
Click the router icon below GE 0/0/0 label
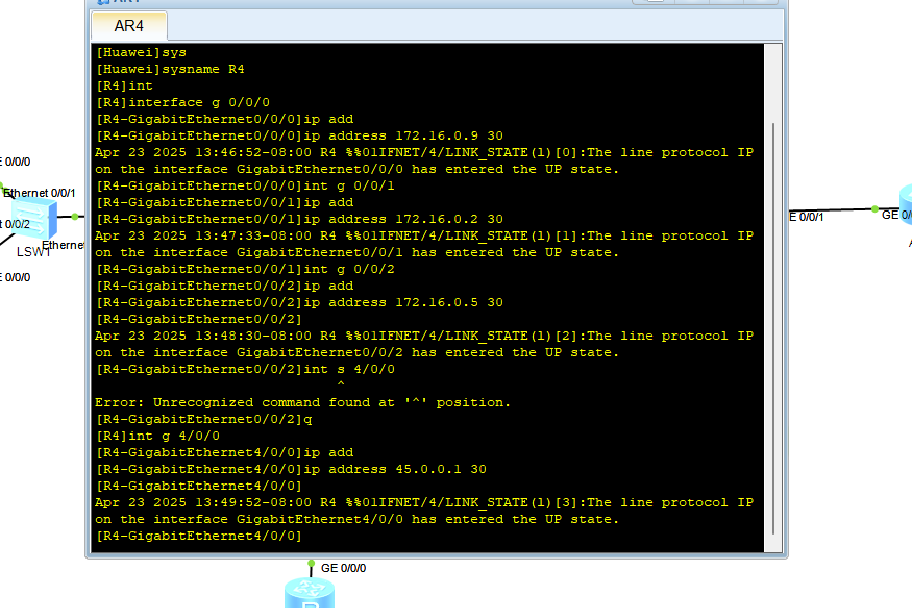310,593
